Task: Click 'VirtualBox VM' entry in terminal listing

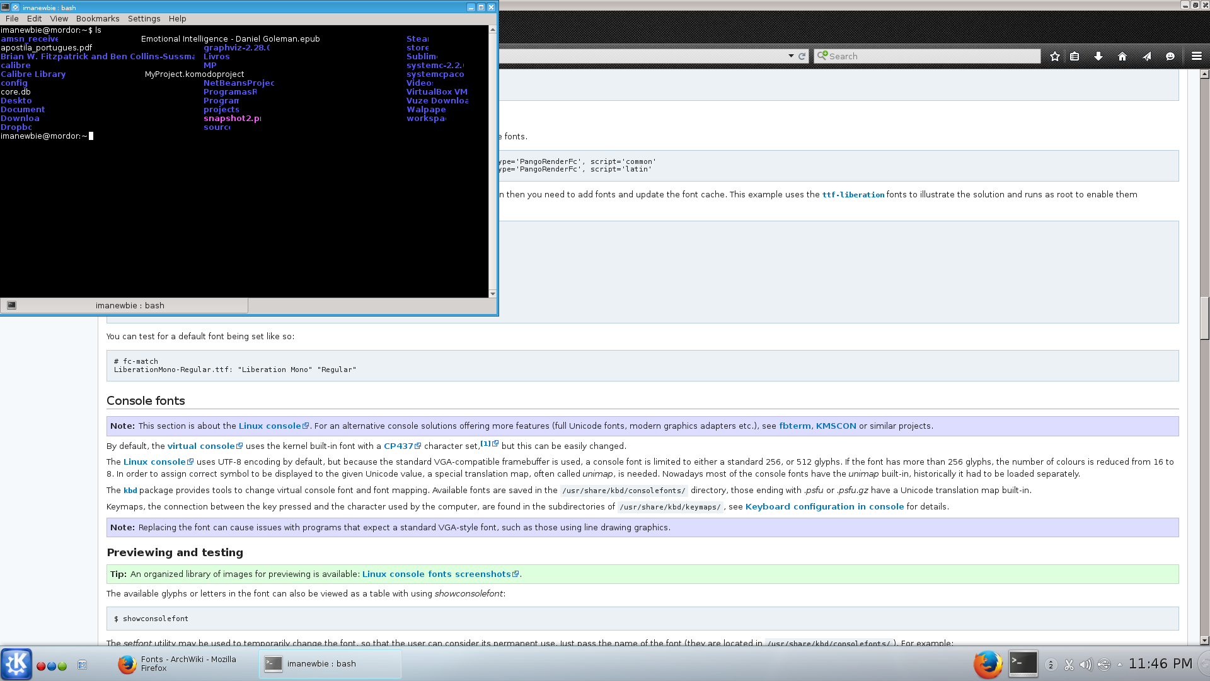Action: click(437, 92)
